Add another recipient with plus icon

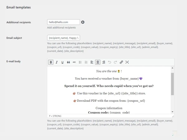[x=83, y=22]
